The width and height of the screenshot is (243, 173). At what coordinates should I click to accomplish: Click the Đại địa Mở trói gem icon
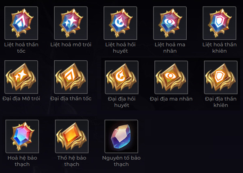pos(21,77)
